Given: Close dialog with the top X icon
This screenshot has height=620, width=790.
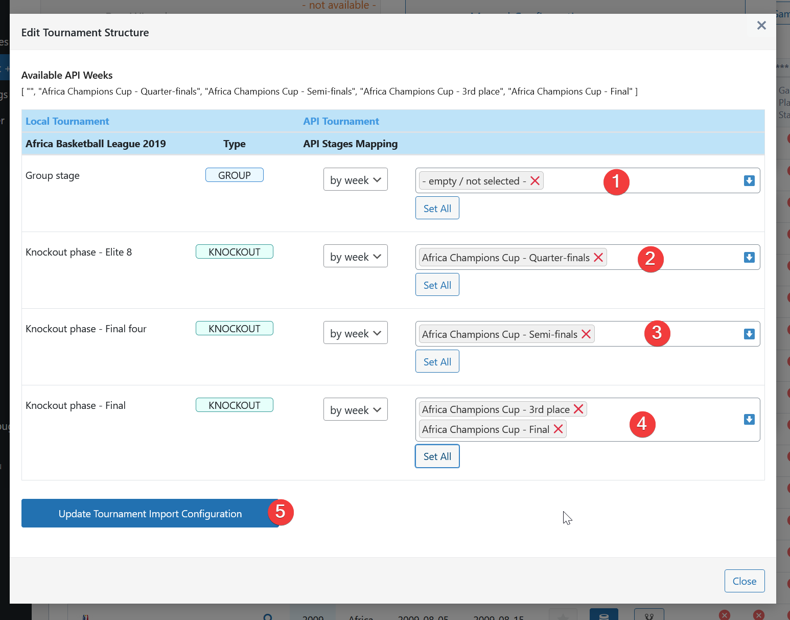Looking at the screenshot, I should coord(761,26).
